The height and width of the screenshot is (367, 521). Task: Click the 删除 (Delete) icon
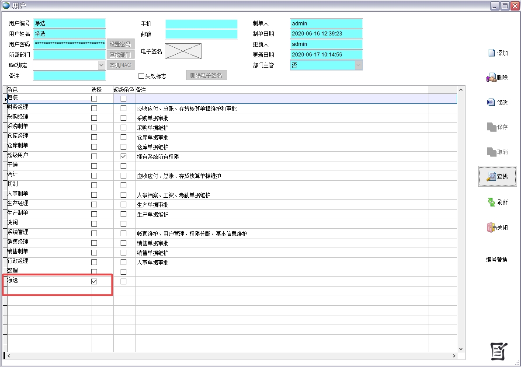click(x=491, y=78)
